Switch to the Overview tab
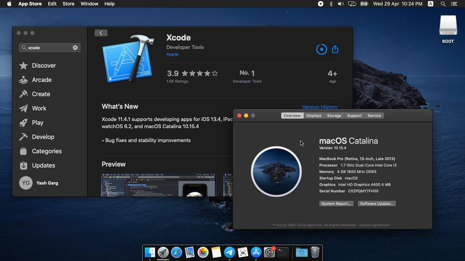Viewport: 465px width, 261px height. [x=292, y=116]
